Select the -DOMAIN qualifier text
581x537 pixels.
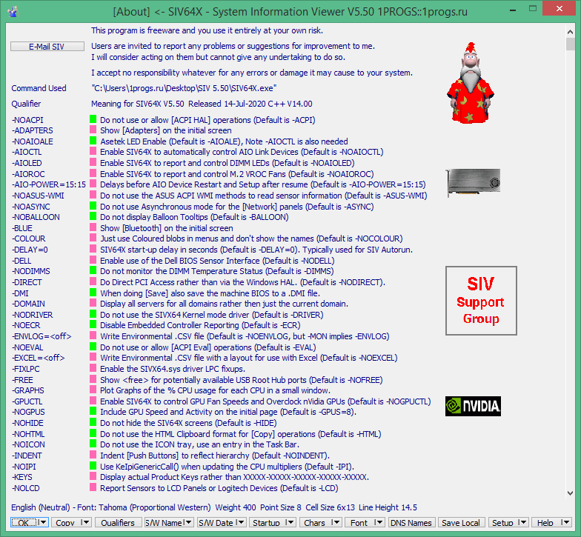[x=29, y=304]
